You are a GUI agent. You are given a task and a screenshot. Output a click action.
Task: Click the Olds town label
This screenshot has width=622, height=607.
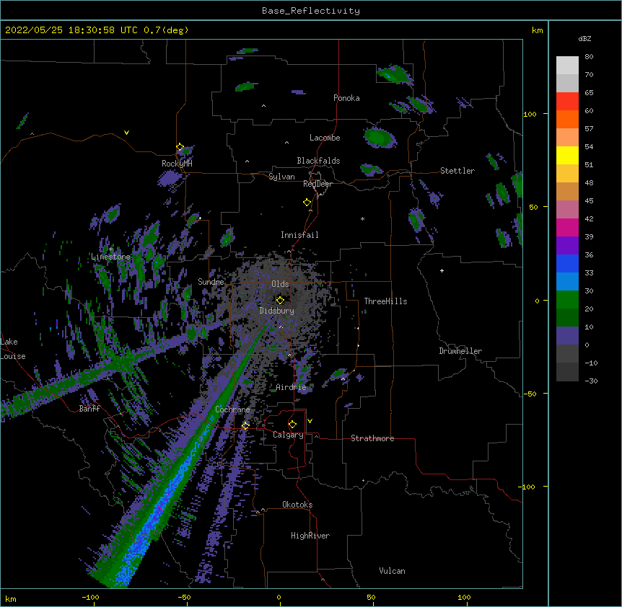coord(280,284)
